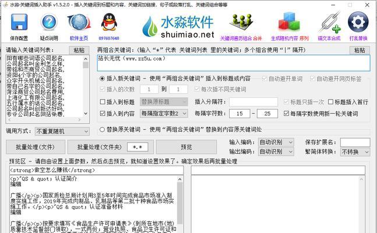Click the right preview output title field
The image size is (377, 233).
coord(278,170)
